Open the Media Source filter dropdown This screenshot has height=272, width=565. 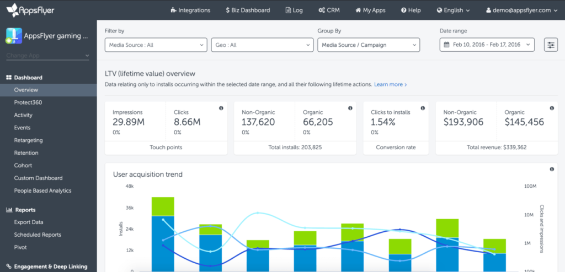(156, 45)
